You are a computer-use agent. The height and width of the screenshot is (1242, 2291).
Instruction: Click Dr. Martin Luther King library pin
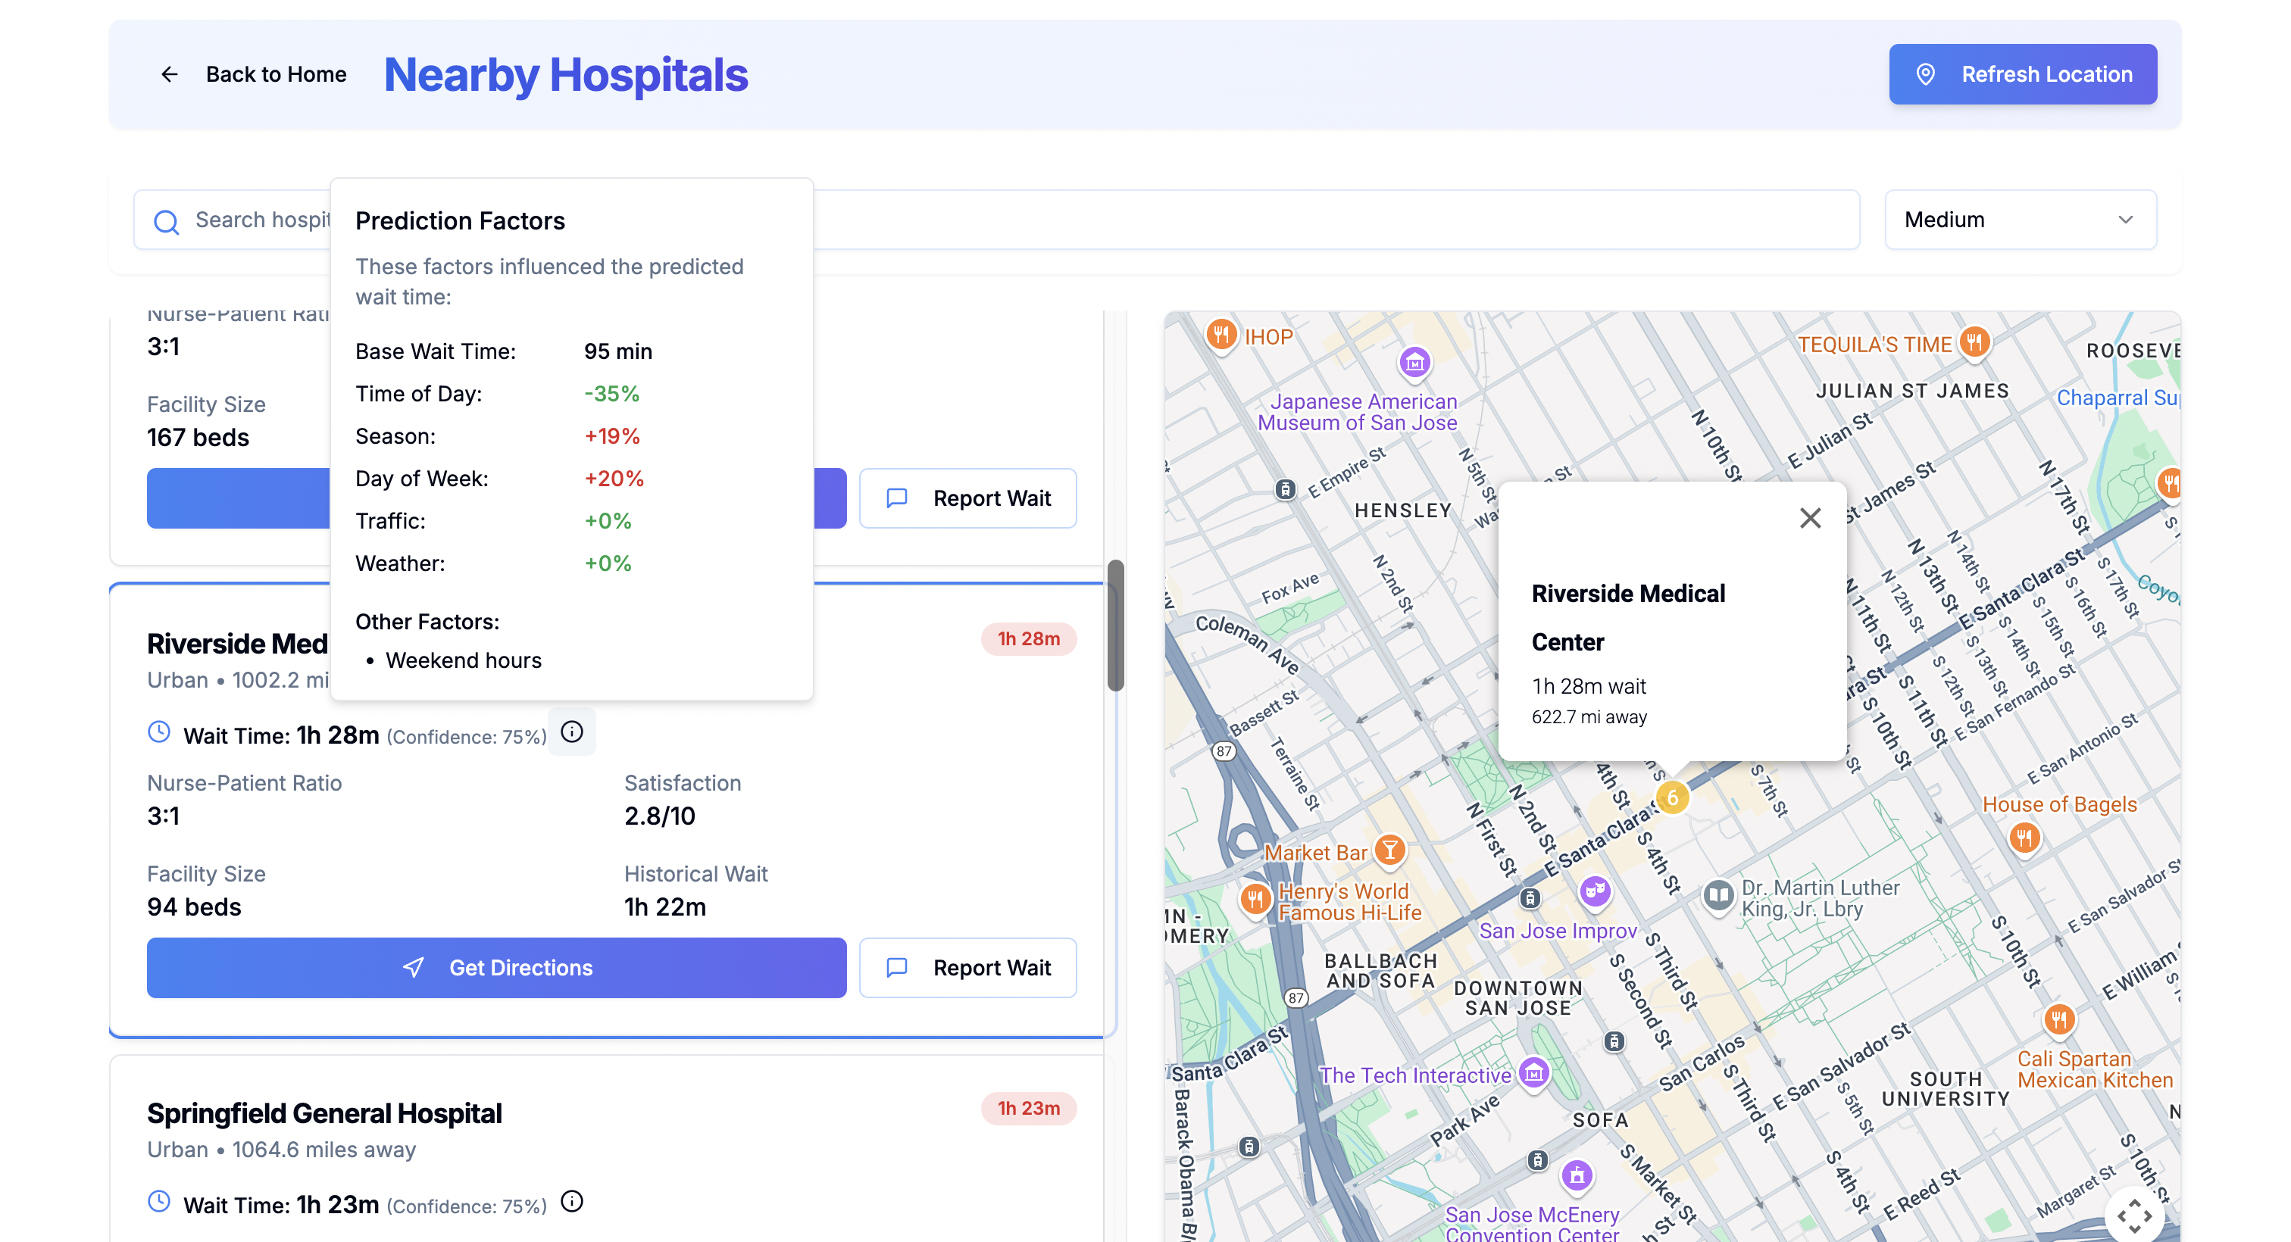pos(1718,895)
